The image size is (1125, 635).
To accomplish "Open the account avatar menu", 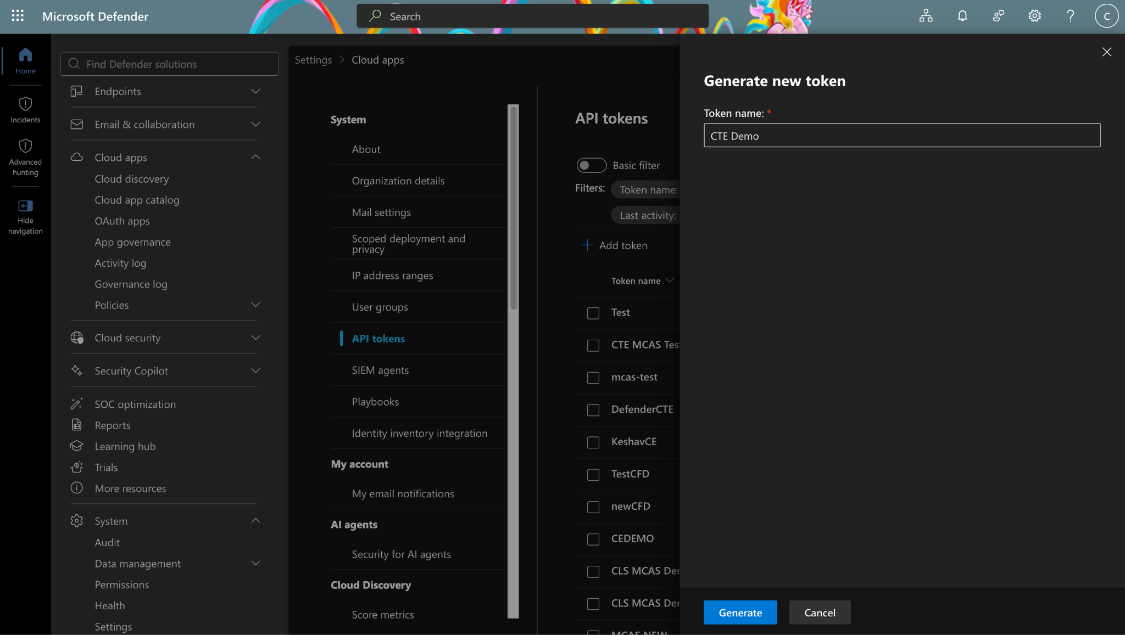I will click(1106, 16).
